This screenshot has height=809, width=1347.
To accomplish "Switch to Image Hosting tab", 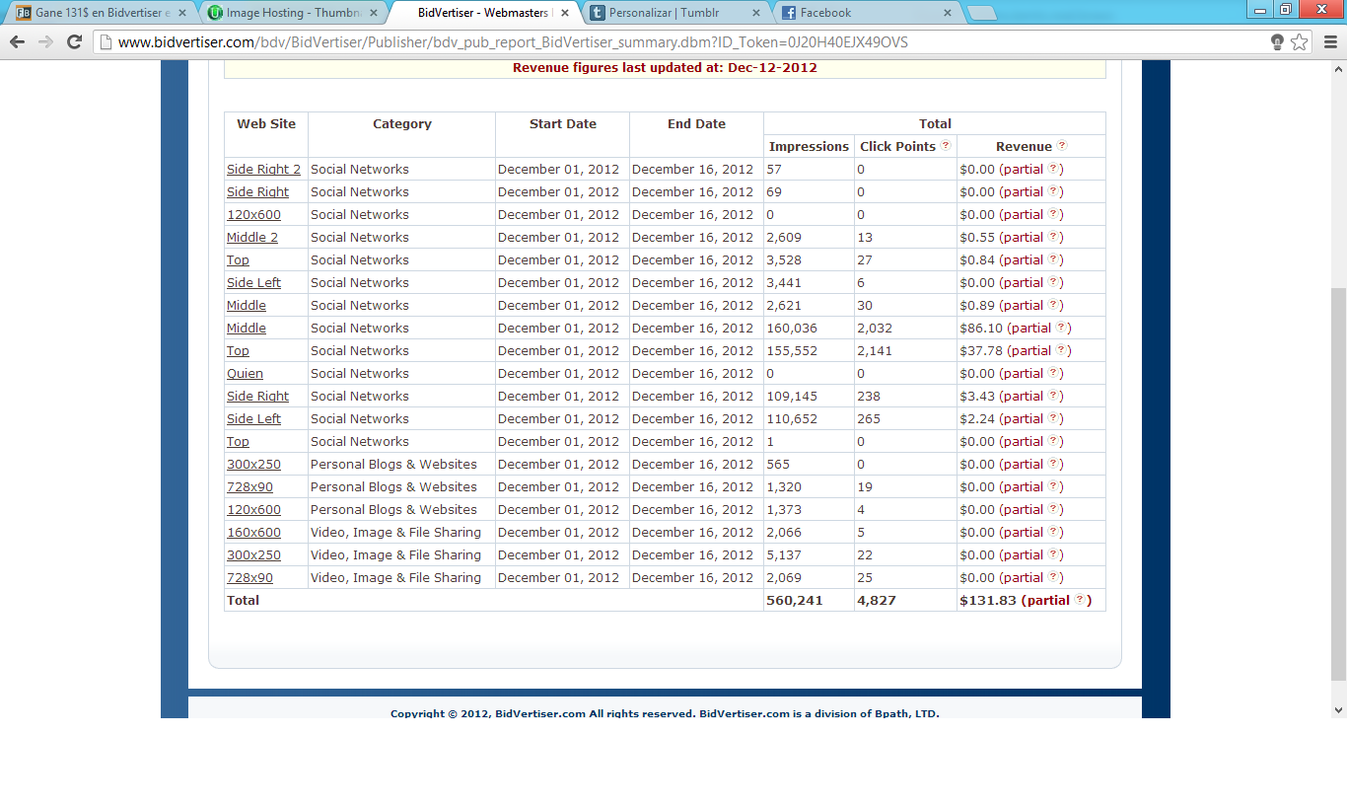I will (292, 13).
